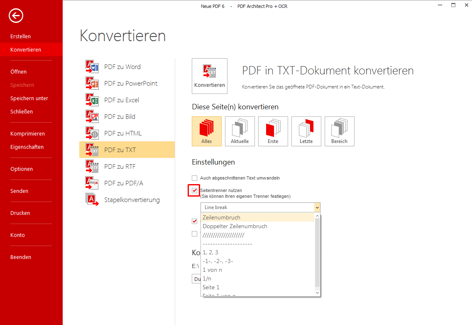Select the PDF zu HTML label
The width and height of the screenshot is (472, 325).
pyautogui.click(x=123, y=133)
